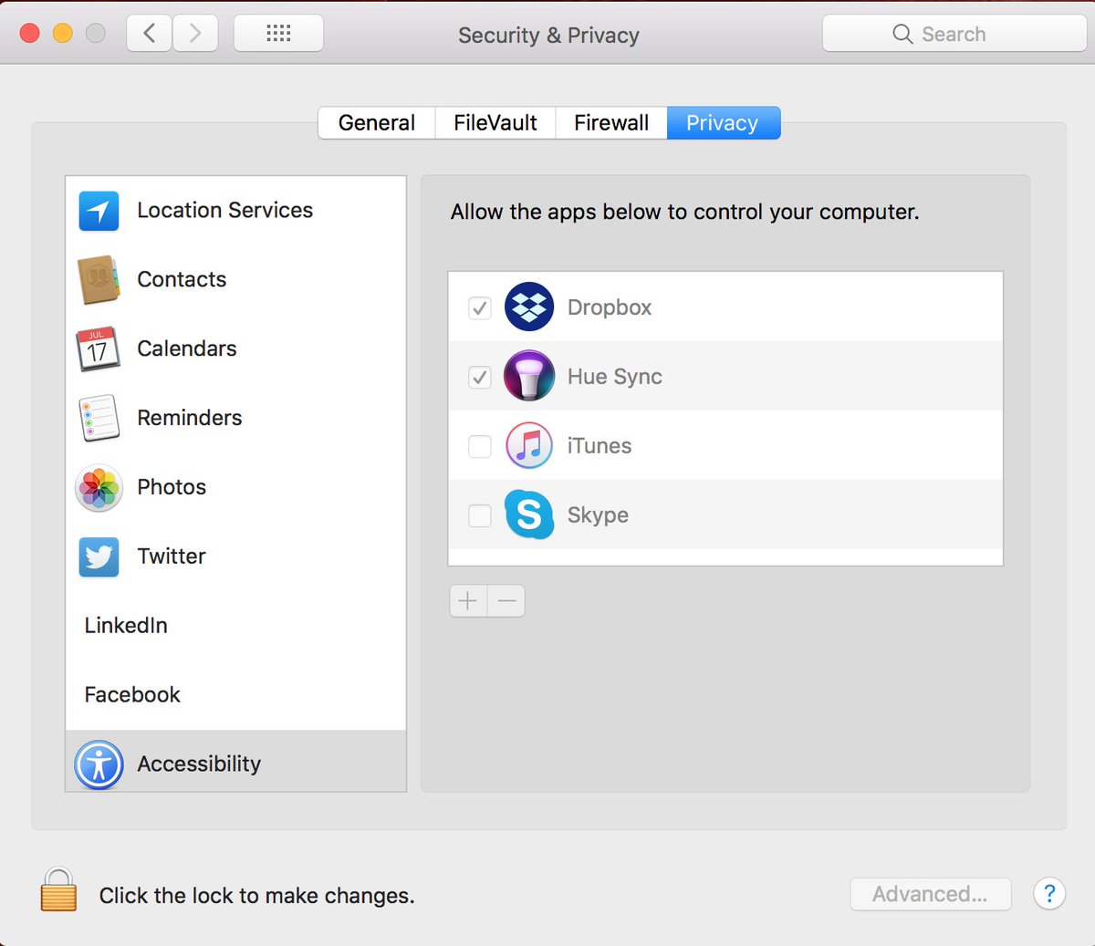Click the Contacts book icon
The height and width of the screenshot is (946, 1095).
(99, 280)
